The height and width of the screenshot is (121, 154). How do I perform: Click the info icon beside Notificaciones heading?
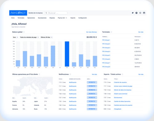[70, 74]
